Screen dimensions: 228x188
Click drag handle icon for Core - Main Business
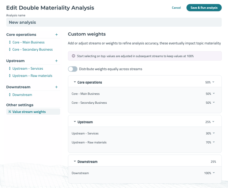(10, 42)
